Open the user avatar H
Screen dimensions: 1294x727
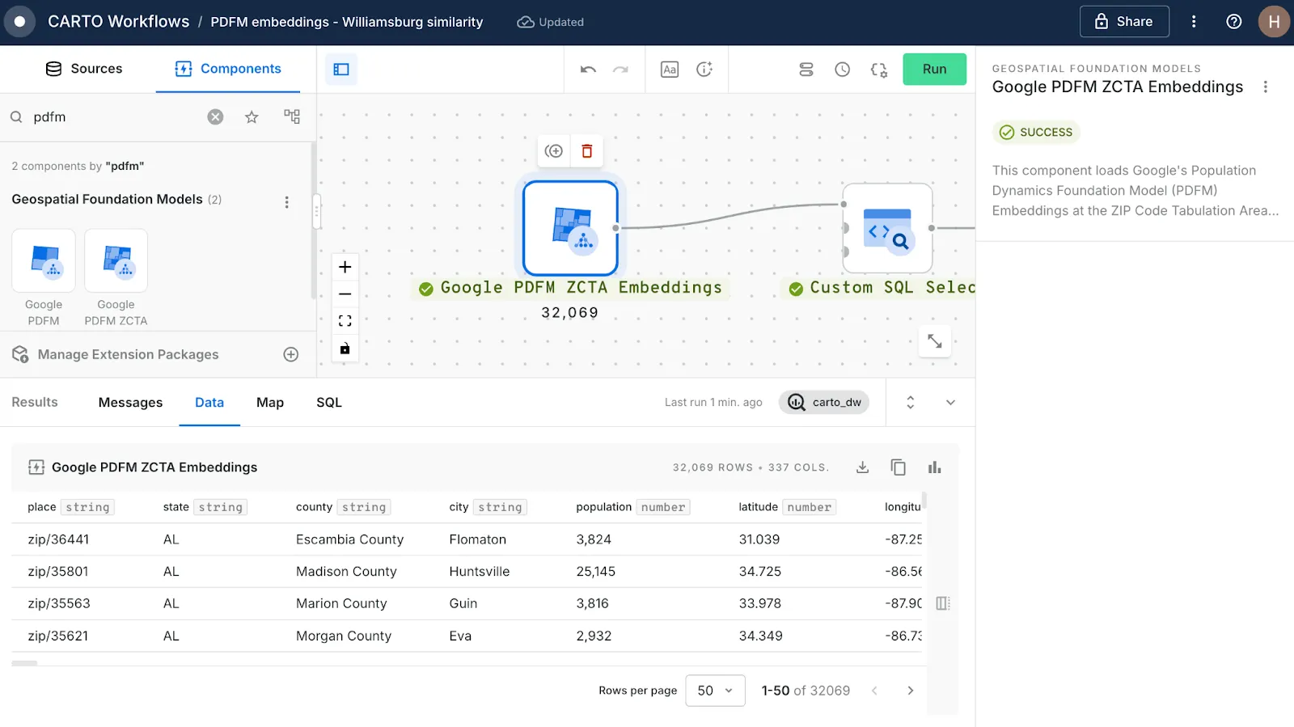(x=1274, y=22)
